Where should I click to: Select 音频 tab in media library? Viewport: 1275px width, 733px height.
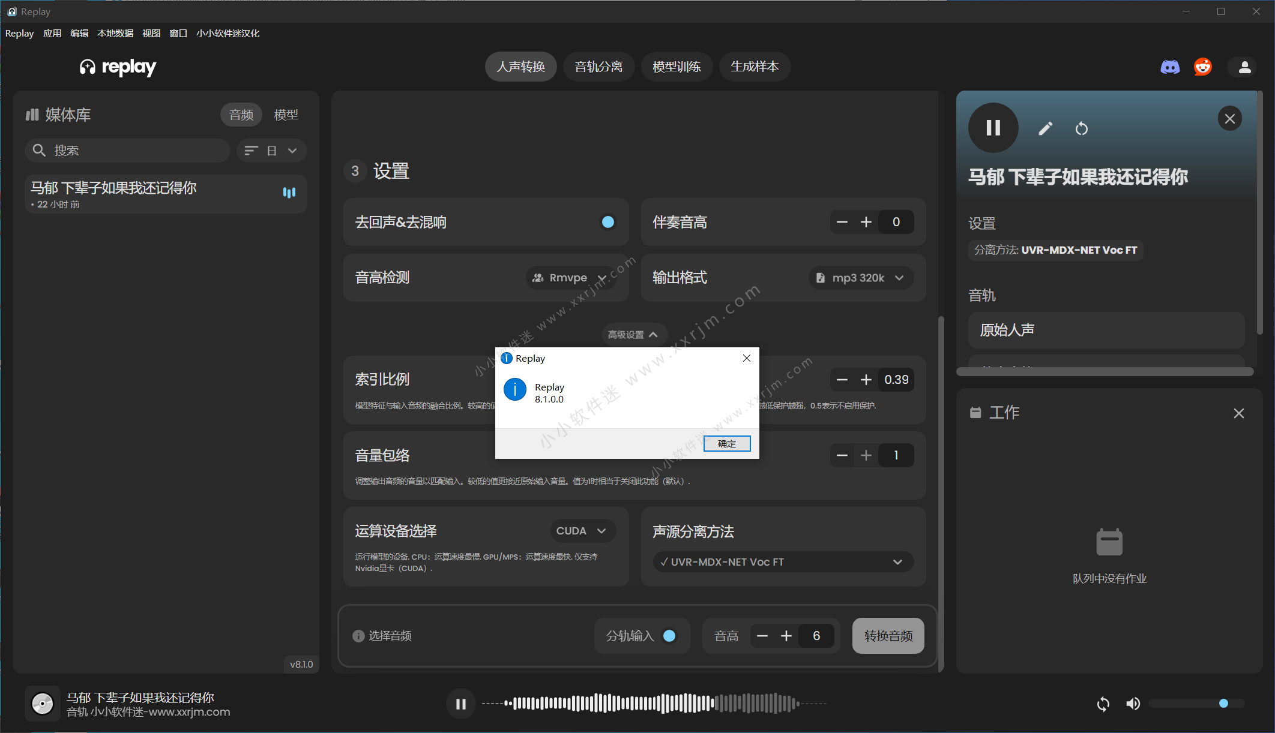[x=241, y=115]
